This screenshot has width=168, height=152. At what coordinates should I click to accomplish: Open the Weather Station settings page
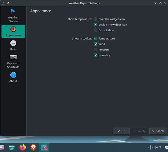(13, 16)
